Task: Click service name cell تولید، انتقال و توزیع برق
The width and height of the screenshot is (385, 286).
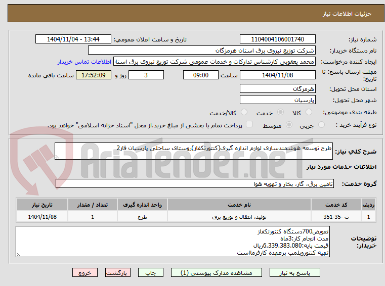Action: coord(239,217)
